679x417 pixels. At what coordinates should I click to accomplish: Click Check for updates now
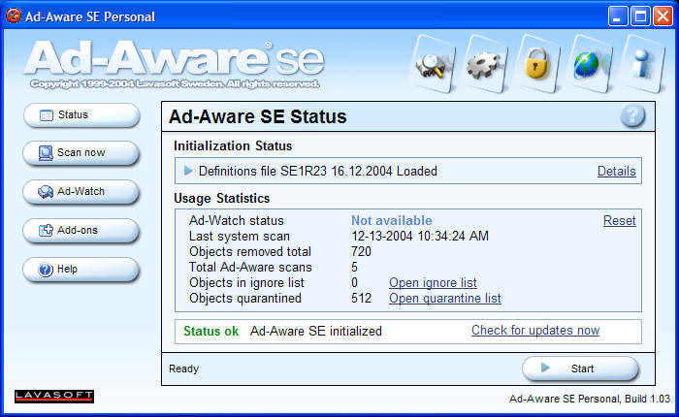(x=535, y=331)
